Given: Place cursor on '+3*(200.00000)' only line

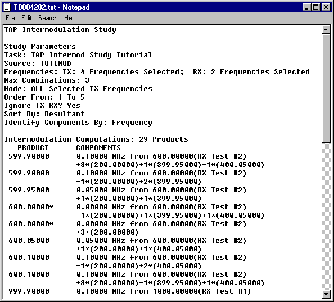Looking at the screenshot, I should pyautogui.click(x=107, y=232).
